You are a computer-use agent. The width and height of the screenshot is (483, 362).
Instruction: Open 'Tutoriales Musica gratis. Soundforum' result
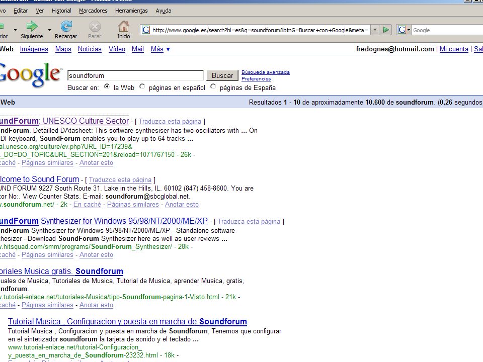[61, 271]
